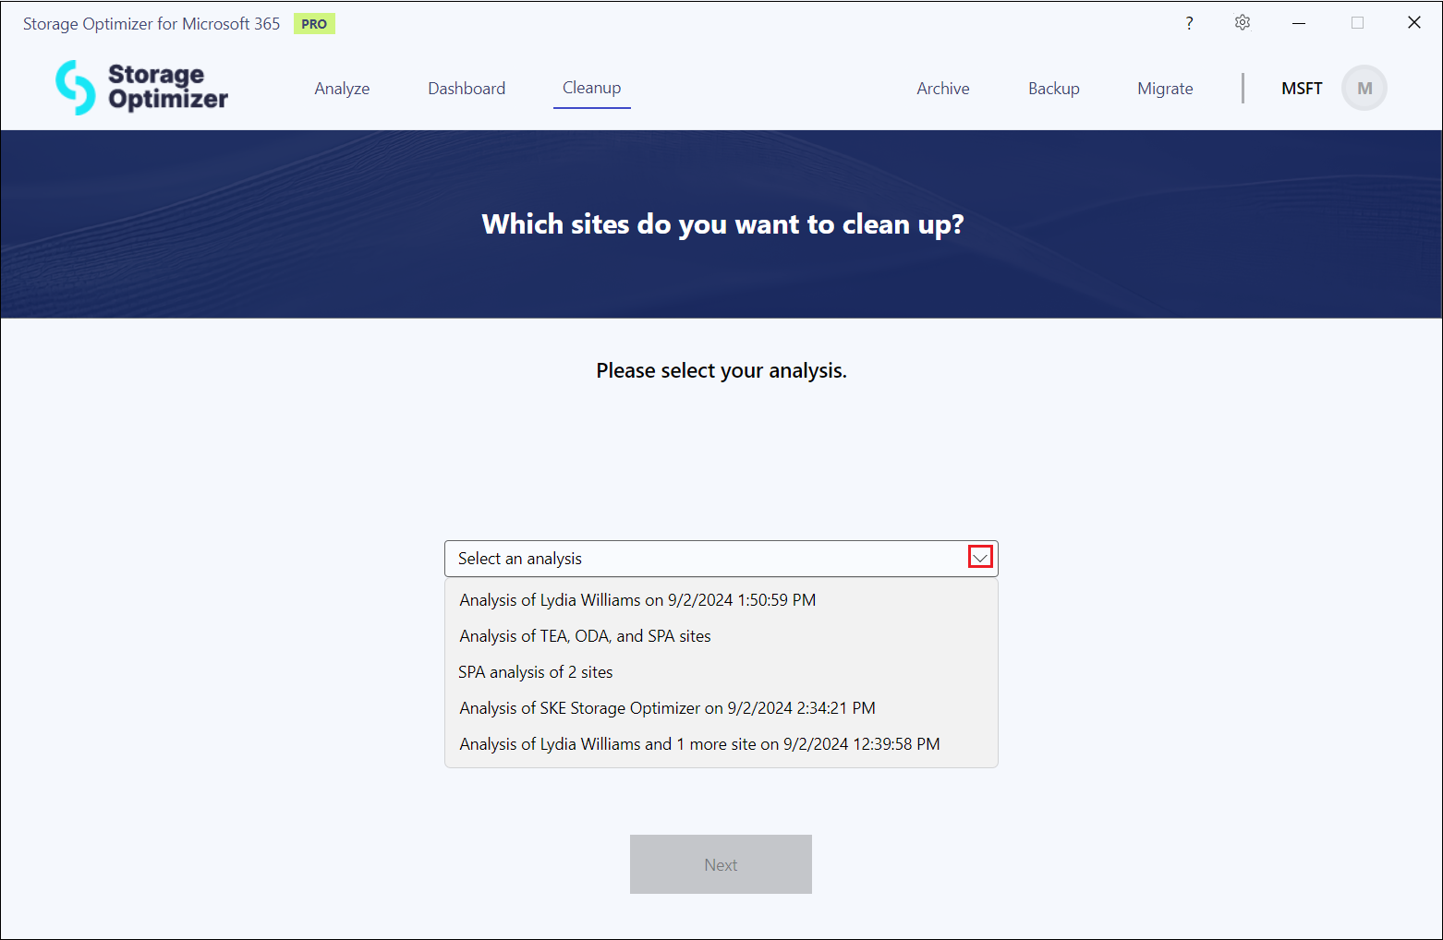Click the MSFT tenant label

click(x=1302, y=89)
